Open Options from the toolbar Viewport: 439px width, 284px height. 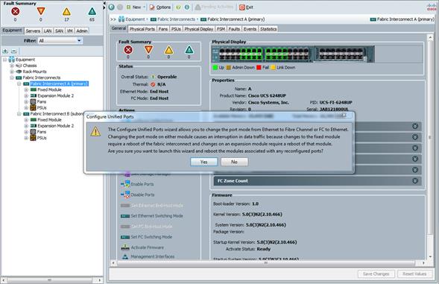(160, 7)
